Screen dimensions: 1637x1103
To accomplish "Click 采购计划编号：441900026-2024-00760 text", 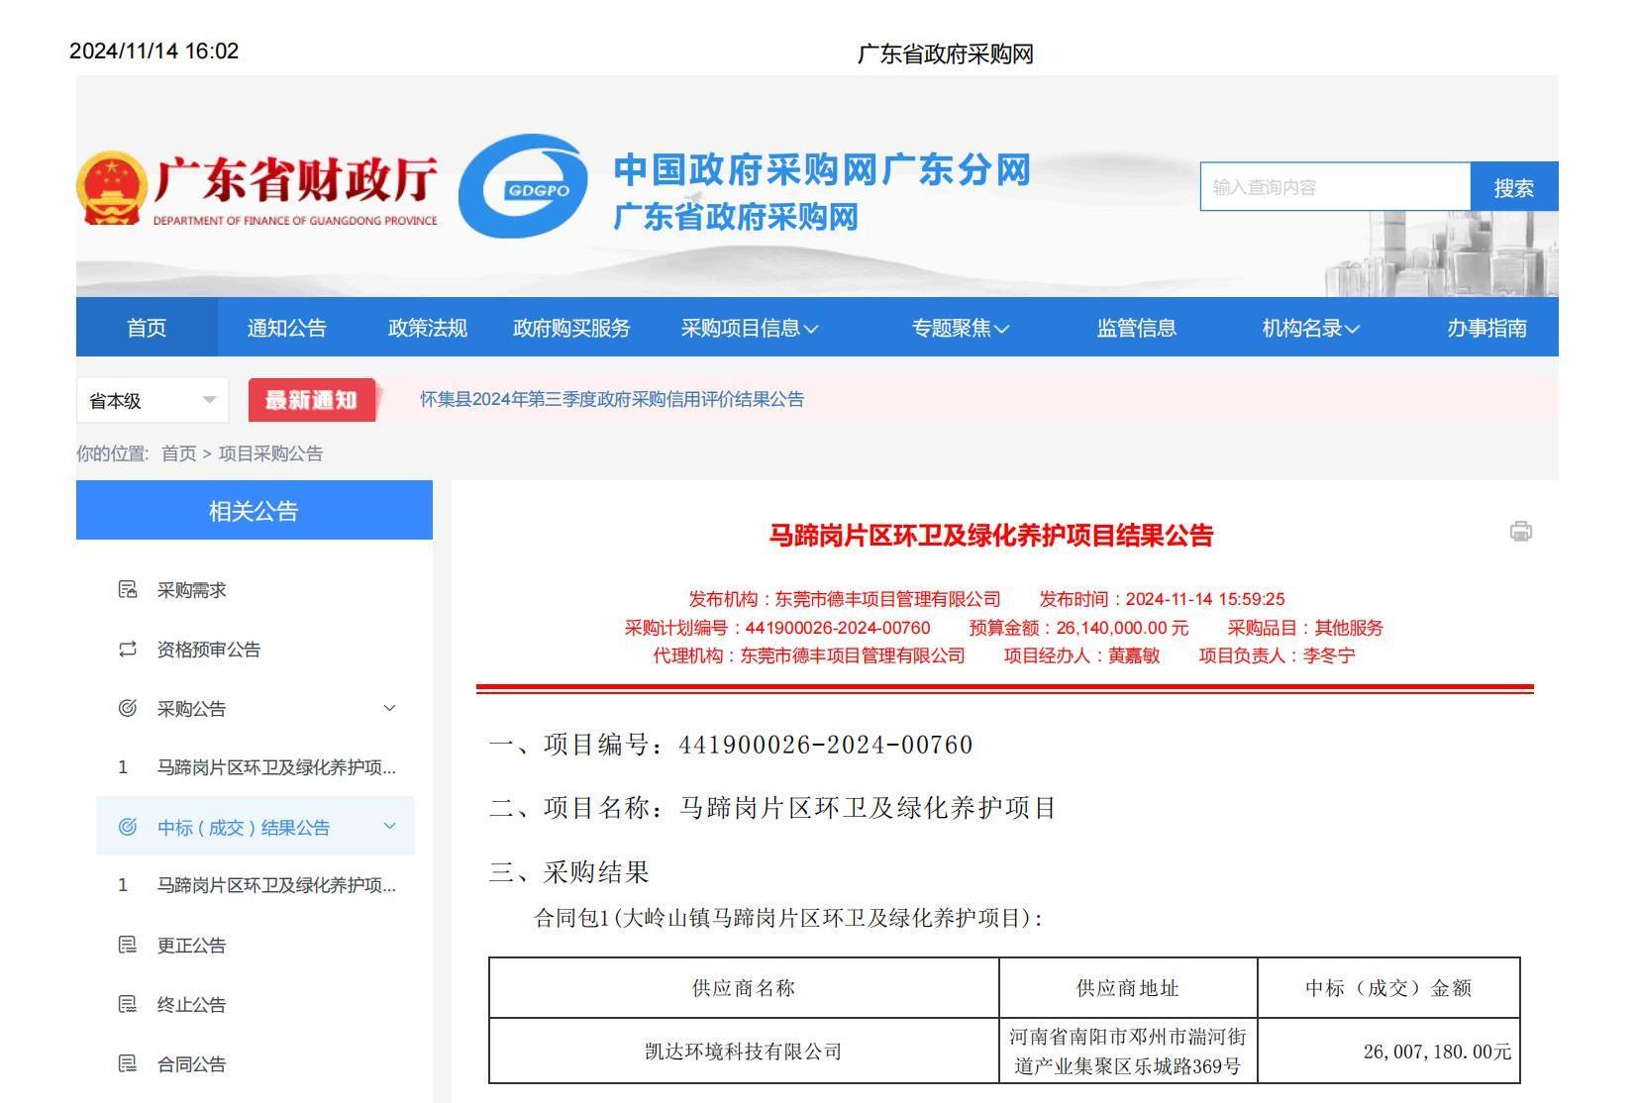I will click(777, 628).
